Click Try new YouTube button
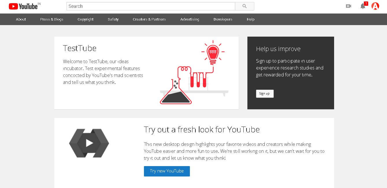 point(167,171)
